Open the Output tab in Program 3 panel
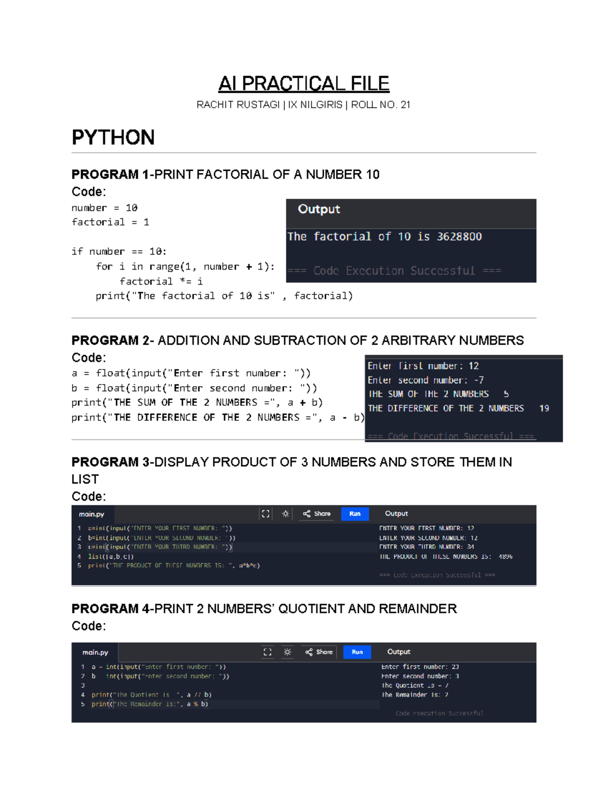This screenshot has height=787, width=608. click(396, 513)
